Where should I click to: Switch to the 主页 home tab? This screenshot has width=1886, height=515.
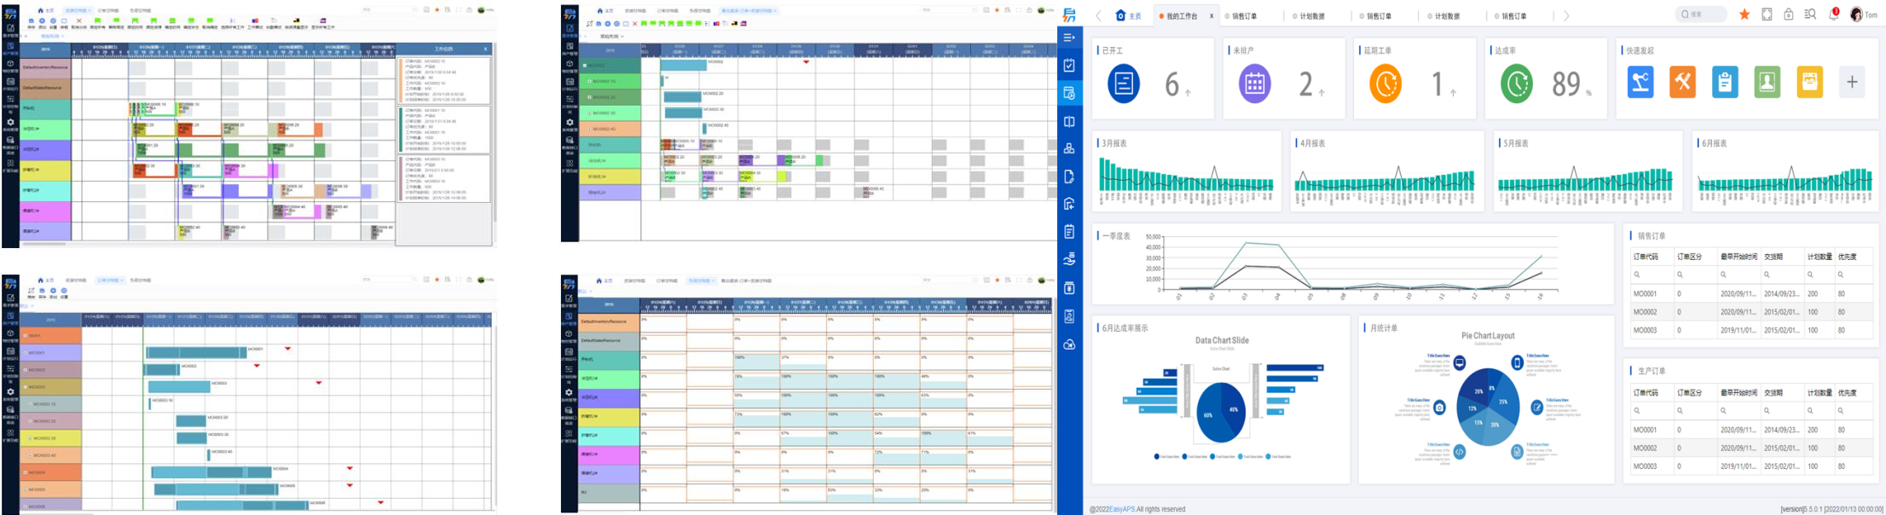click(x=1128, y=15)
